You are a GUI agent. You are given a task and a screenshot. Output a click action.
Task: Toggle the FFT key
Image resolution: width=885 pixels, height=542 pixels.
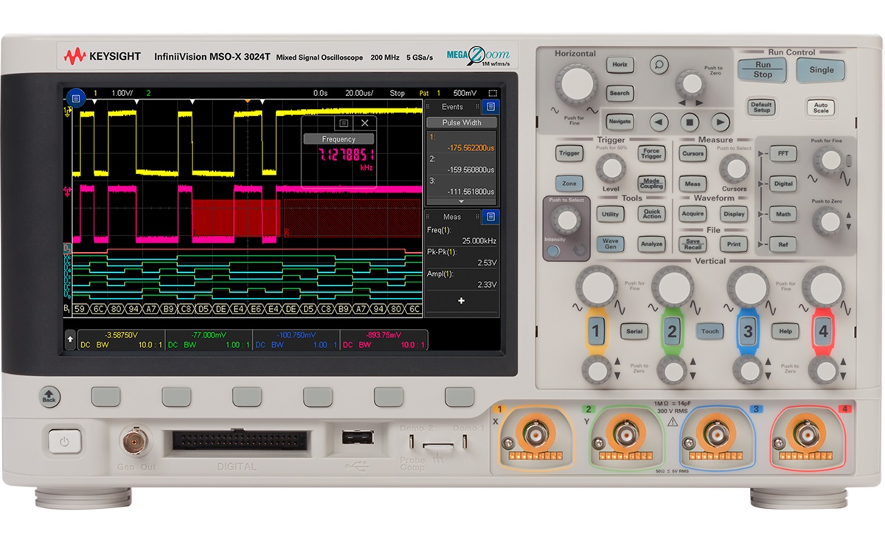(x=782, y=154)
